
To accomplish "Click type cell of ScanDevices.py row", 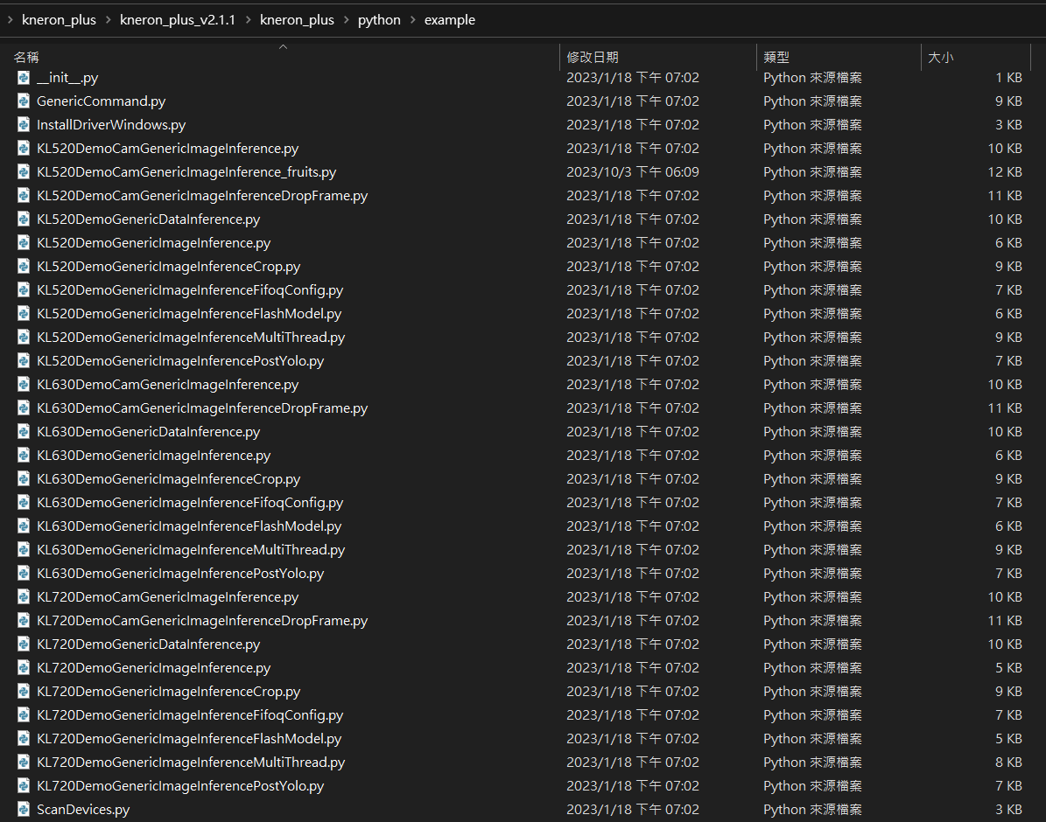I will (812, 810).
